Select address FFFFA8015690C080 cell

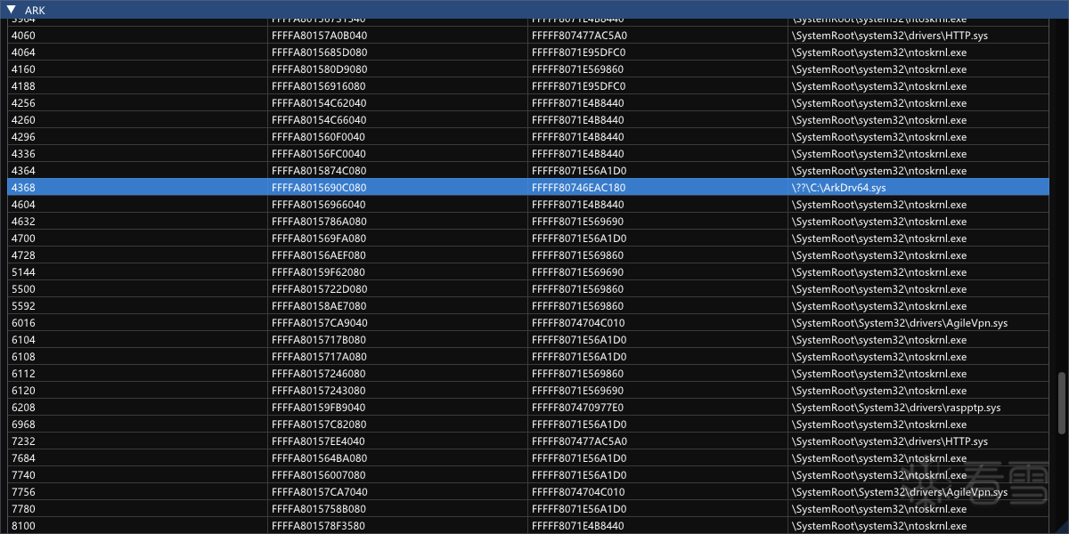[319, 188]
